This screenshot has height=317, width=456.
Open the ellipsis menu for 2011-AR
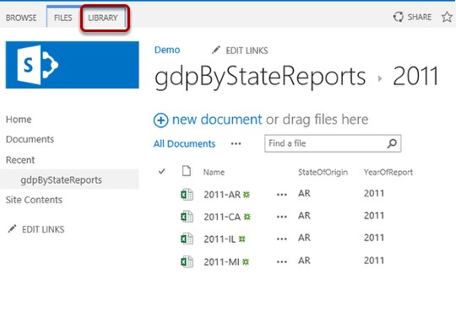[282, 195]
